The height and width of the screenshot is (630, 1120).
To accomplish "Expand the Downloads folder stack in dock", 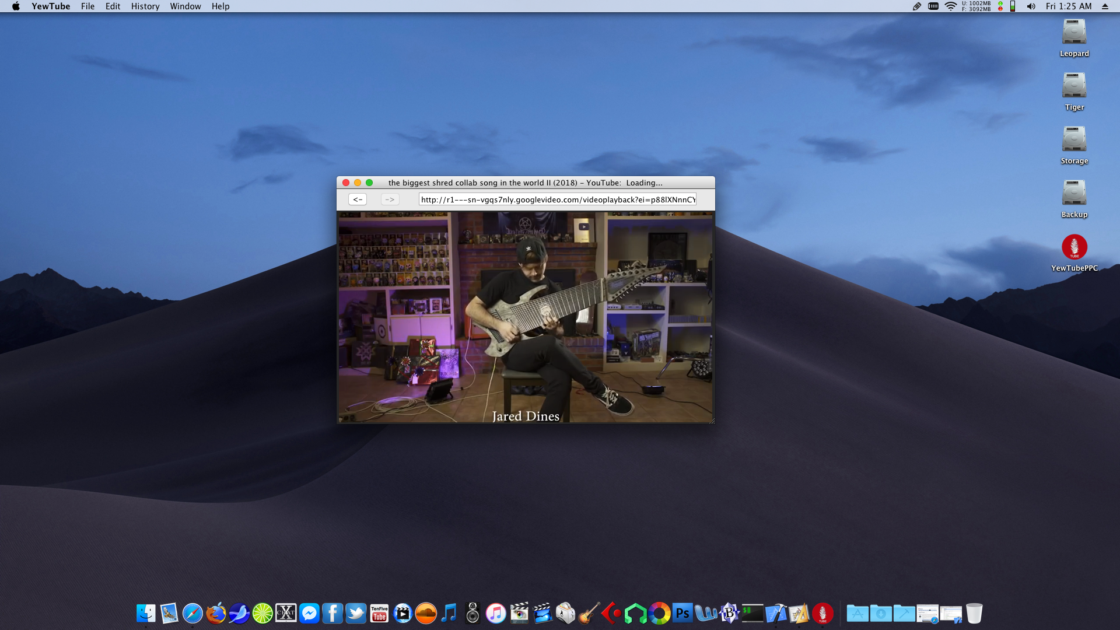I will pyautogui.click(x=881, y=613).
